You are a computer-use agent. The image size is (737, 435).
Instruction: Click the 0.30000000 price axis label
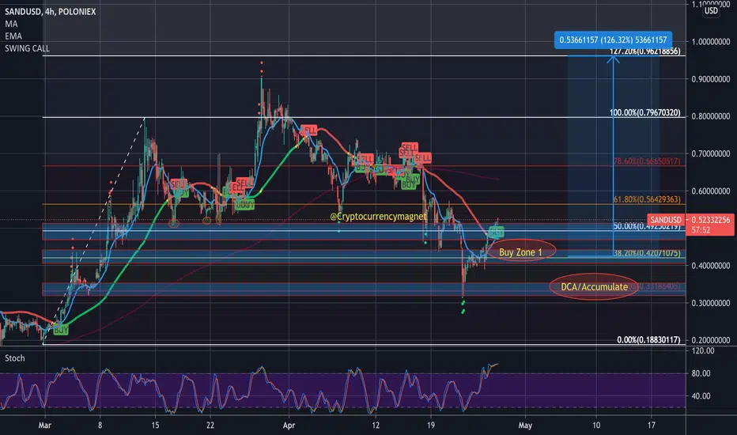pyautogui.click(x=711, y=304)
